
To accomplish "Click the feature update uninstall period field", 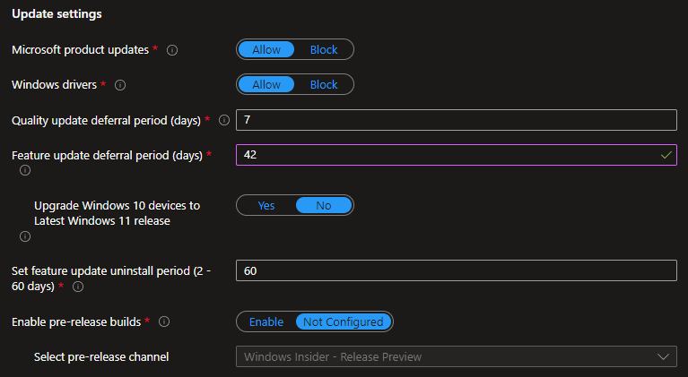I will [x=457, y=270].
